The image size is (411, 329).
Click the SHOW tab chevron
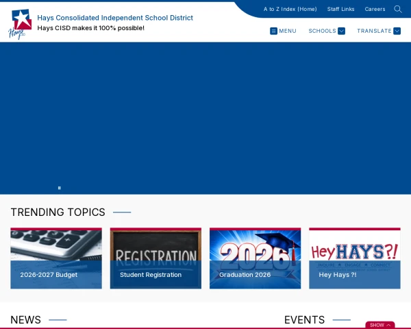click(388, 325)
